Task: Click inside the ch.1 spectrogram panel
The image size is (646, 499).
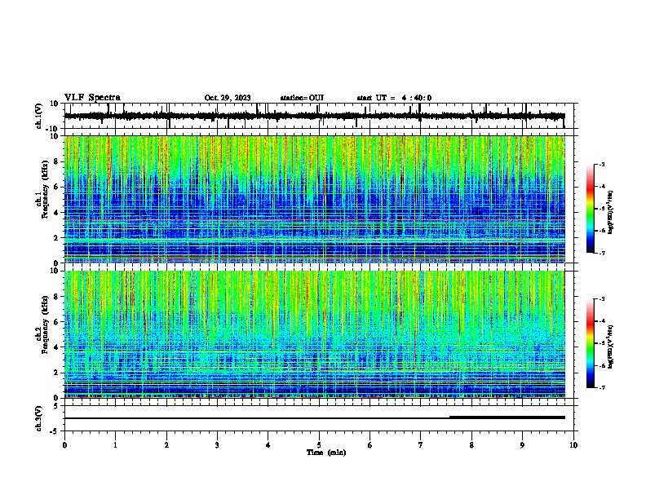Action: click(315, 199)
